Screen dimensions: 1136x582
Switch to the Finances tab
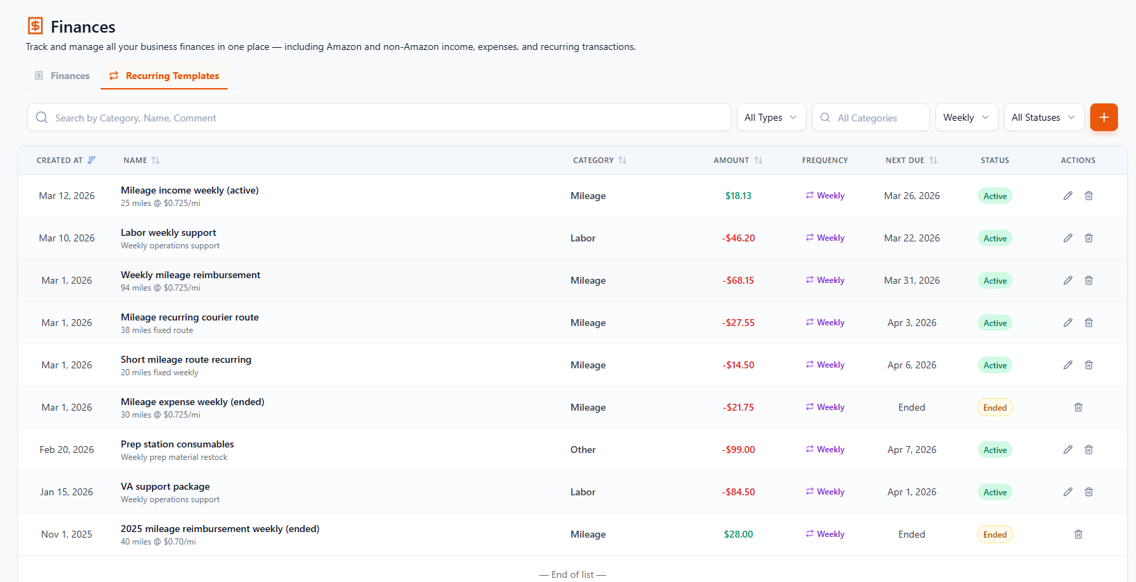click(62, 76)
